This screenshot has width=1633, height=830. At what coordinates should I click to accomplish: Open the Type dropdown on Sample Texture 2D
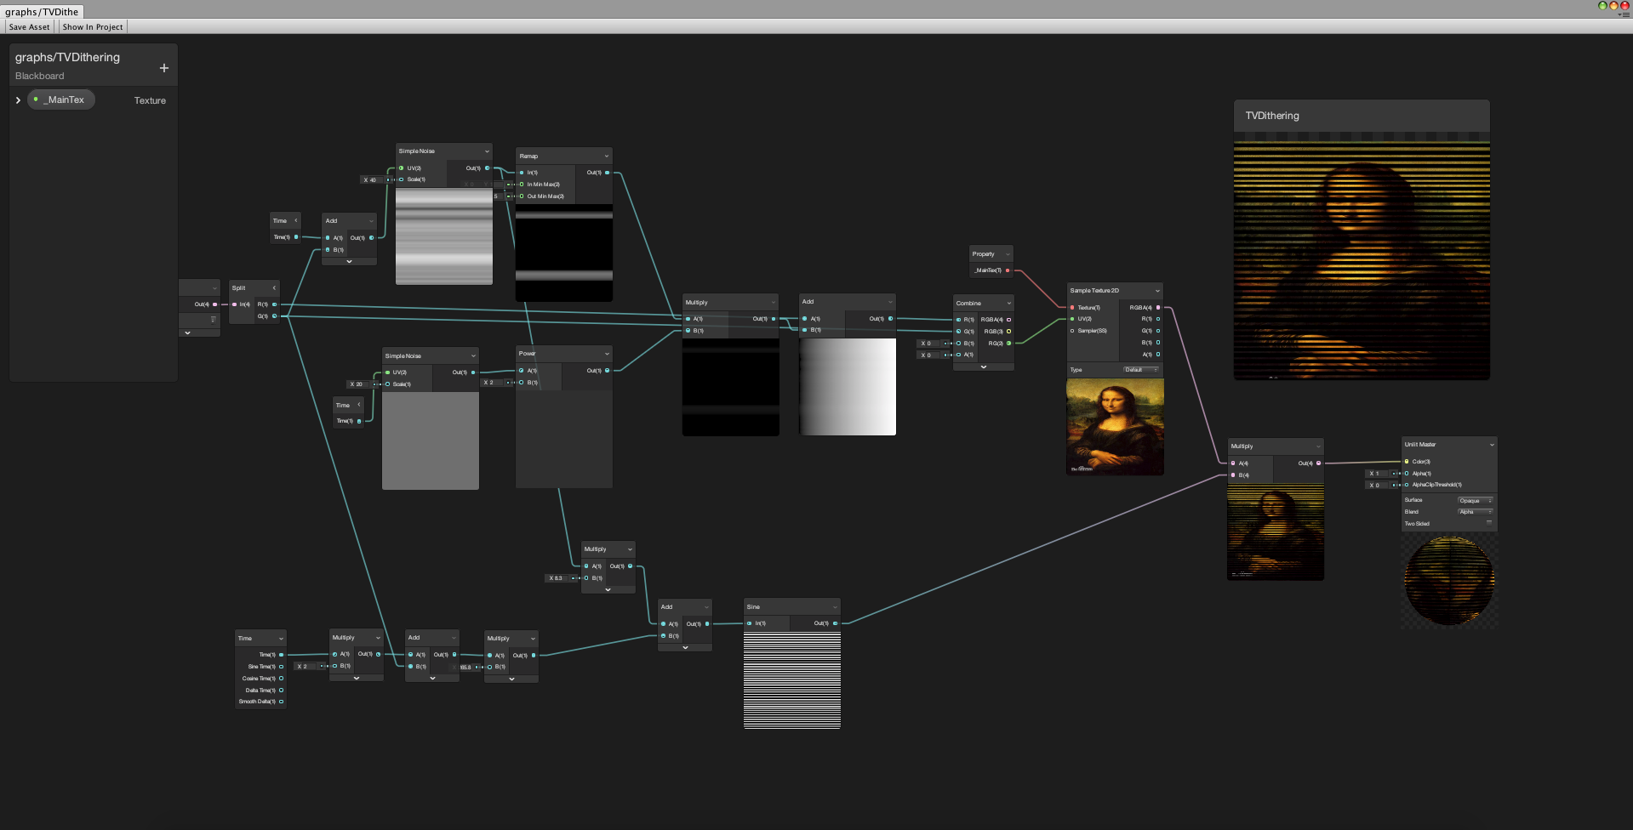[x=1140, y=370]
